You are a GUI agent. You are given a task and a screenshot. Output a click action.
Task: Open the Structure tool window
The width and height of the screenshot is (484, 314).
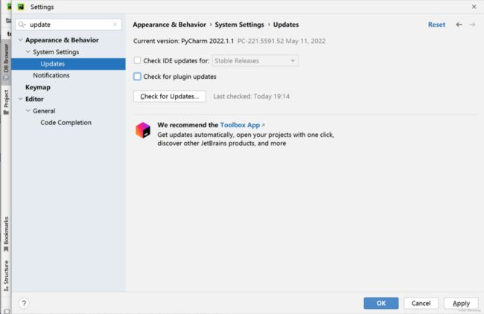pyautogui.click(x=6, y=275)
